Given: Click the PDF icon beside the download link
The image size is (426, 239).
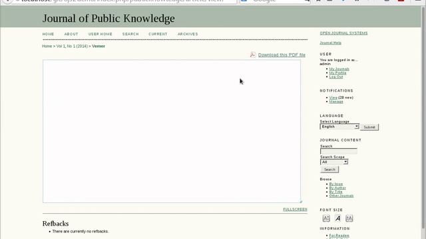Looking at the screenshot, I should pos(253,54).
